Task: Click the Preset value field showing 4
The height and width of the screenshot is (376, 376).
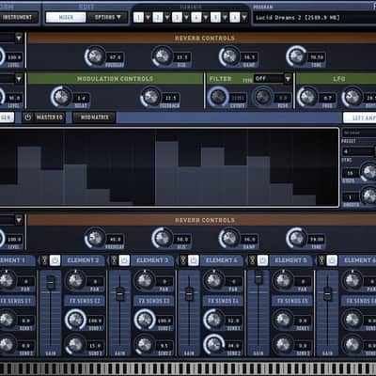Action: (x=358, y=151)
